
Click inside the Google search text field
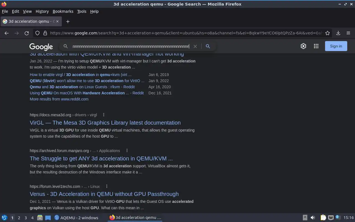click(131, 46)
